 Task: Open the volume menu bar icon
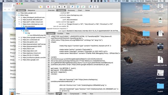[119, 1]
